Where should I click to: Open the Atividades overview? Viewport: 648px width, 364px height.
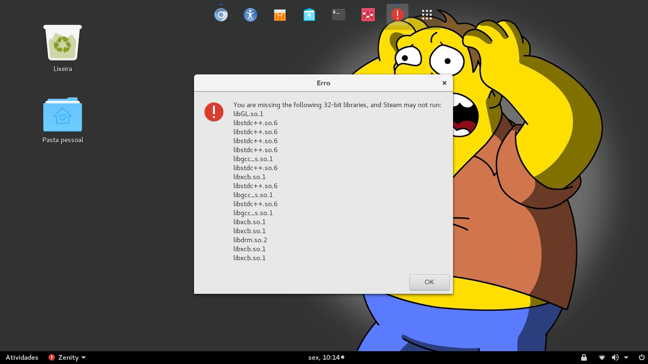pos(22,357)
